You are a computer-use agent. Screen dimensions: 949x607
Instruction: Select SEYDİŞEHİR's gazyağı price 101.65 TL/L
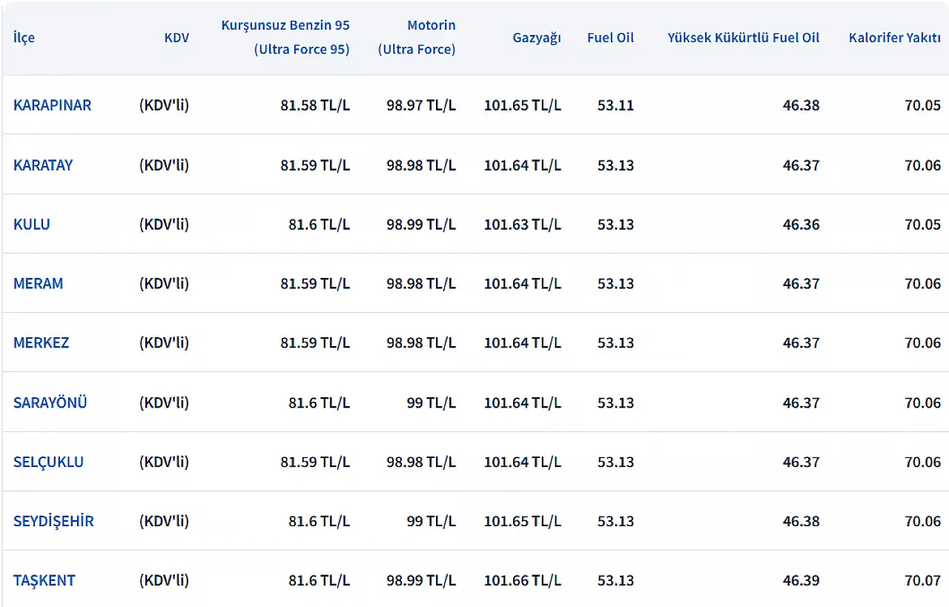(x=523, y=522)
